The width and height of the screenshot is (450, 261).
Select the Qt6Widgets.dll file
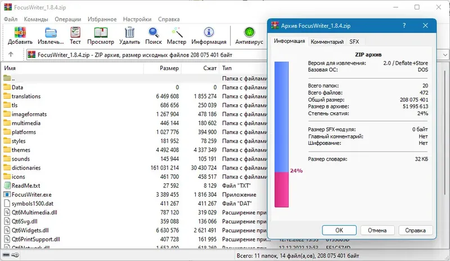click(134, 230)
